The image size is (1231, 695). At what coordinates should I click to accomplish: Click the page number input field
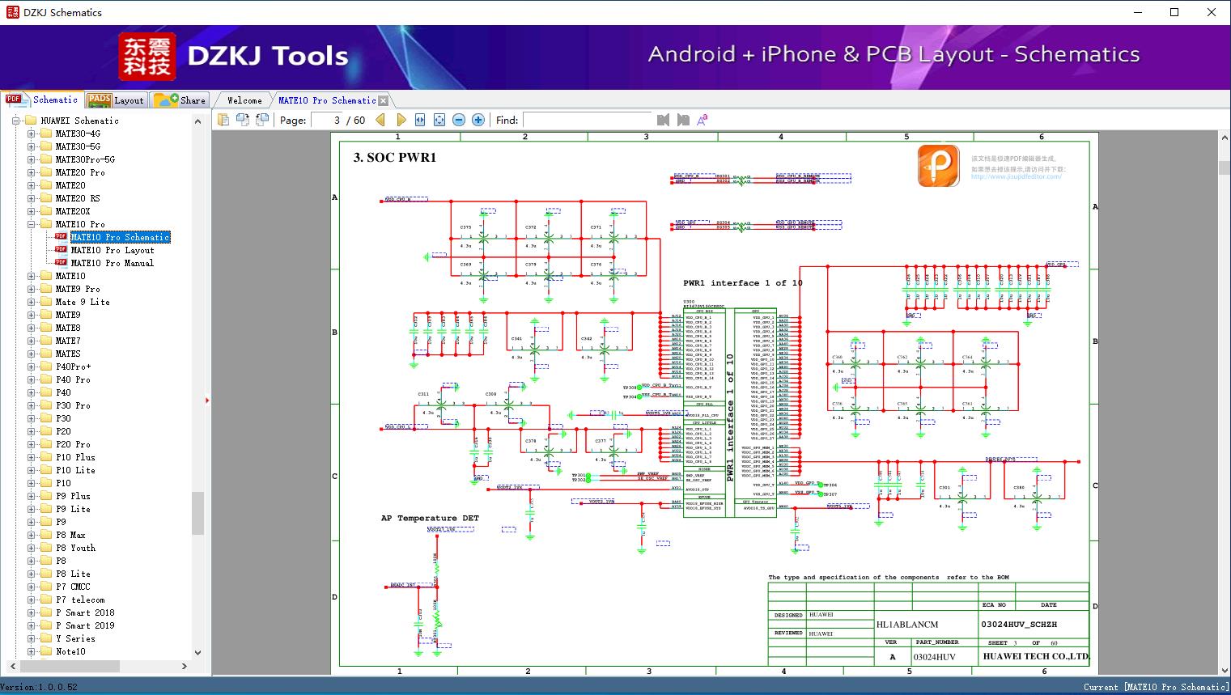click(327, 120)
